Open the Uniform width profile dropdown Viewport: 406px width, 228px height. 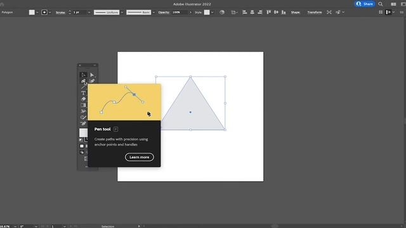pos(122,13)
